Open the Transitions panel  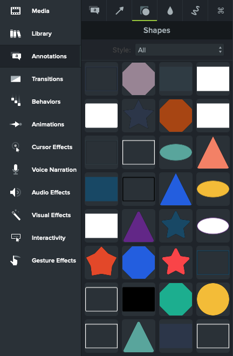tap(40, 79)
